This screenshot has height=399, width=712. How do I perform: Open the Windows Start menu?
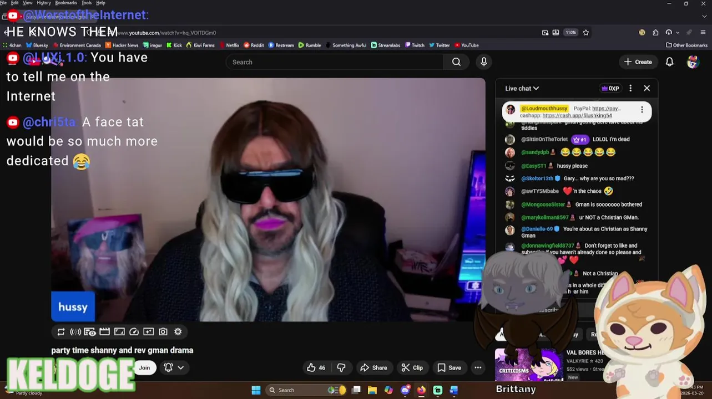pos(256,390)
